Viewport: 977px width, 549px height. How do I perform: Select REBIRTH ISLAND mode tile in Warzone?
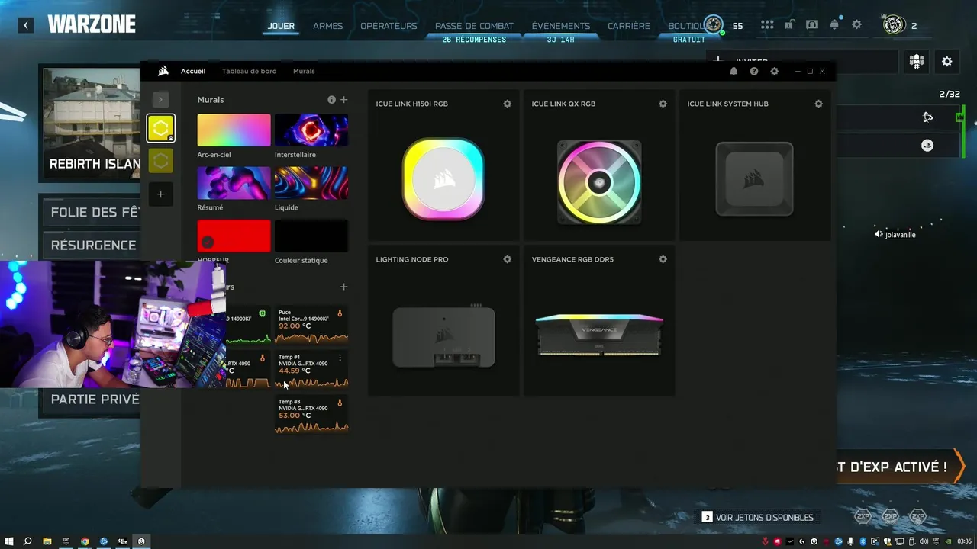point(92,123)
